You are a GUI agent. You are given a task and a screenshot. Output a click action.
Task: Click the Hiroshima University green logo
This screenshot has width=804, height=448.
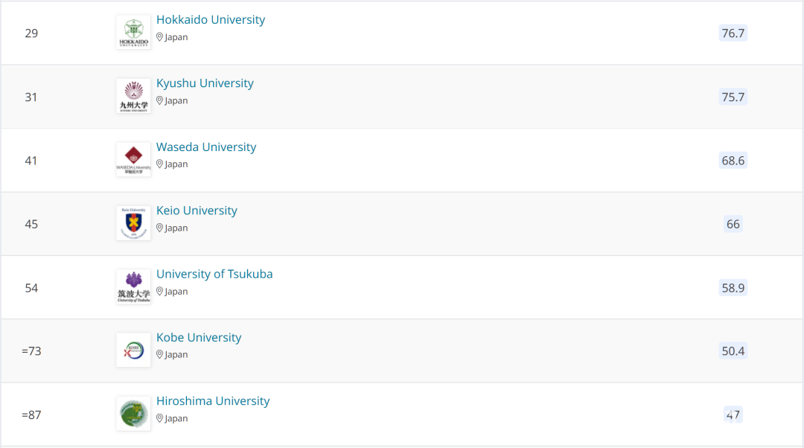(x=133, y=414)
